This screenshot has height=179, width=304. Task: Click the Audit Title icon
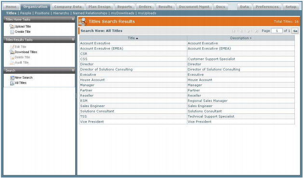pyautogui.click(x=12, y=63)
